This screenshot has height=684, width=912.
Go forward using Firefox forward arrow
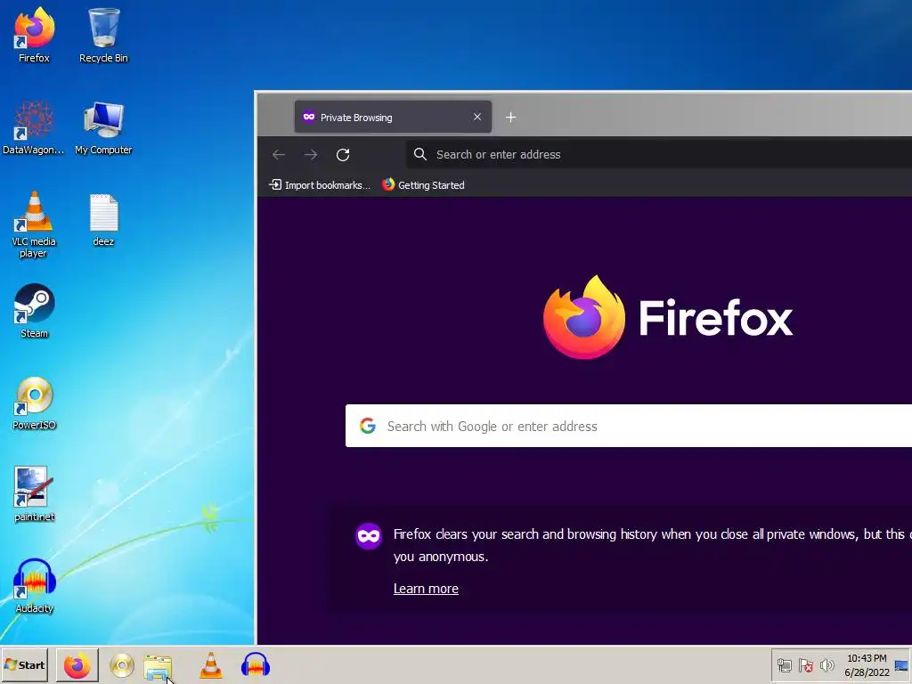(x=311, y=155)
